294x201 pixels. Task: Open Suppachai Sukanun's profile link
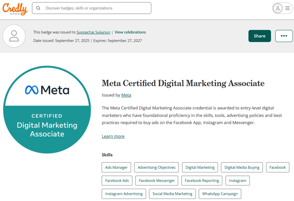(x=93, y=32)
